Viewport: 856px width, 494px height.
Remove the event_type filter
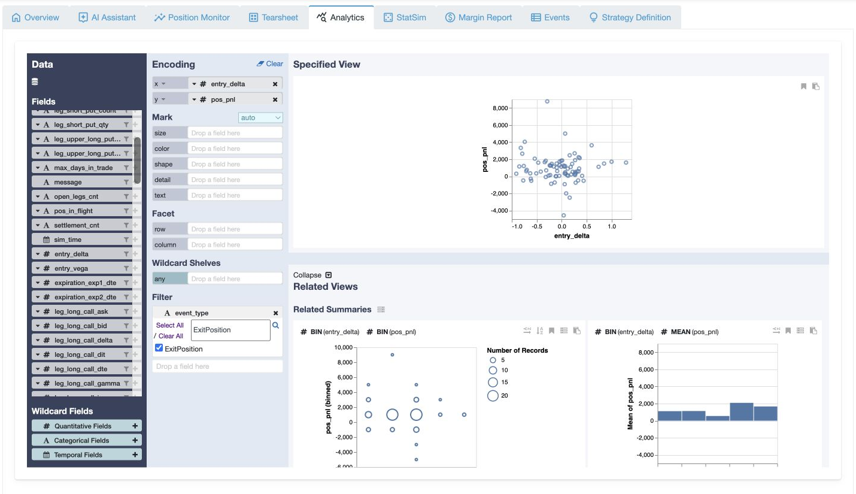coord(276,313)
